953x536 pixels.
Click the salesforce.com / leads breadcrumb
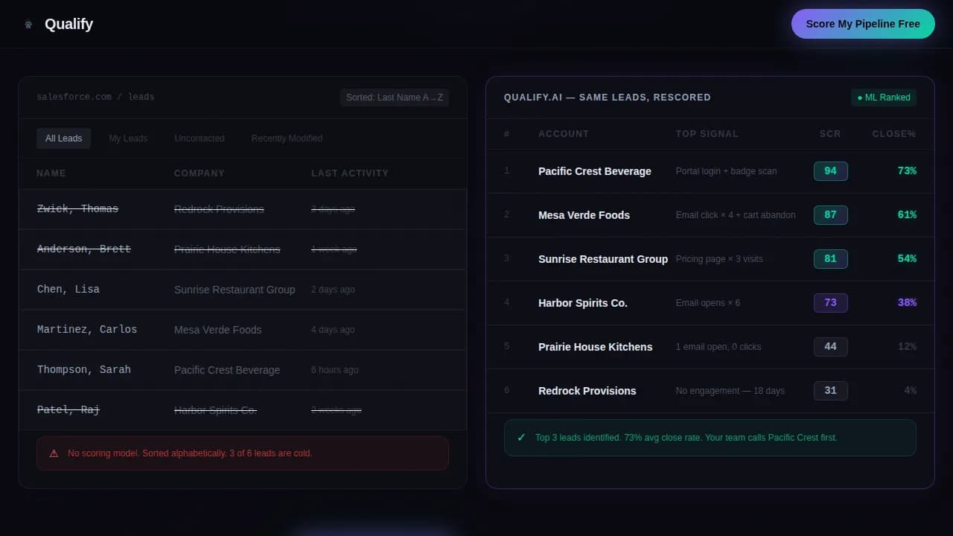[95, 98]
